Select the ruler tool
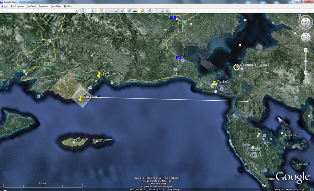The height and width of the screenshot is (191, 314). point(150,11)
